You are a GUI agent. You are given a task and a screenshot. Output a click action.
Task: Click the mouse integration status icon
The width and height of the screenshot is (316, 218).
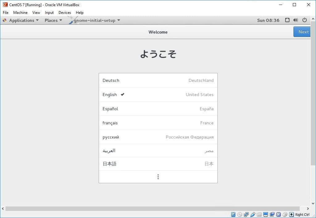coord(285,215)
